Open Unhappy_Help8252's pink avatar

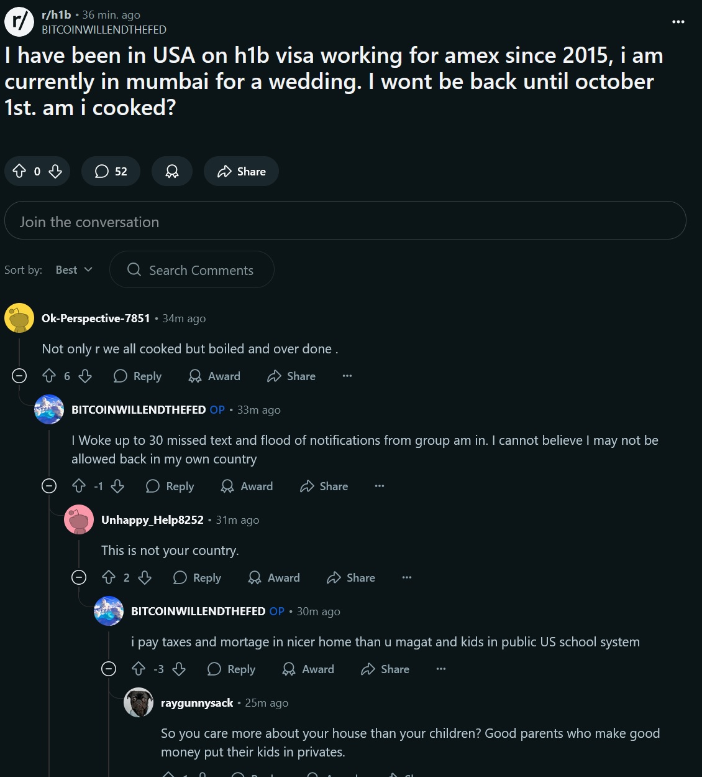(79, 519)
